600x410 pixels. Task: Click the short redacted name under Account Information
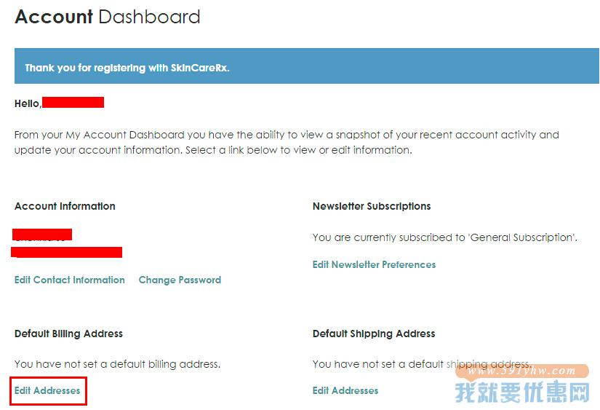[x=42, y=234]
